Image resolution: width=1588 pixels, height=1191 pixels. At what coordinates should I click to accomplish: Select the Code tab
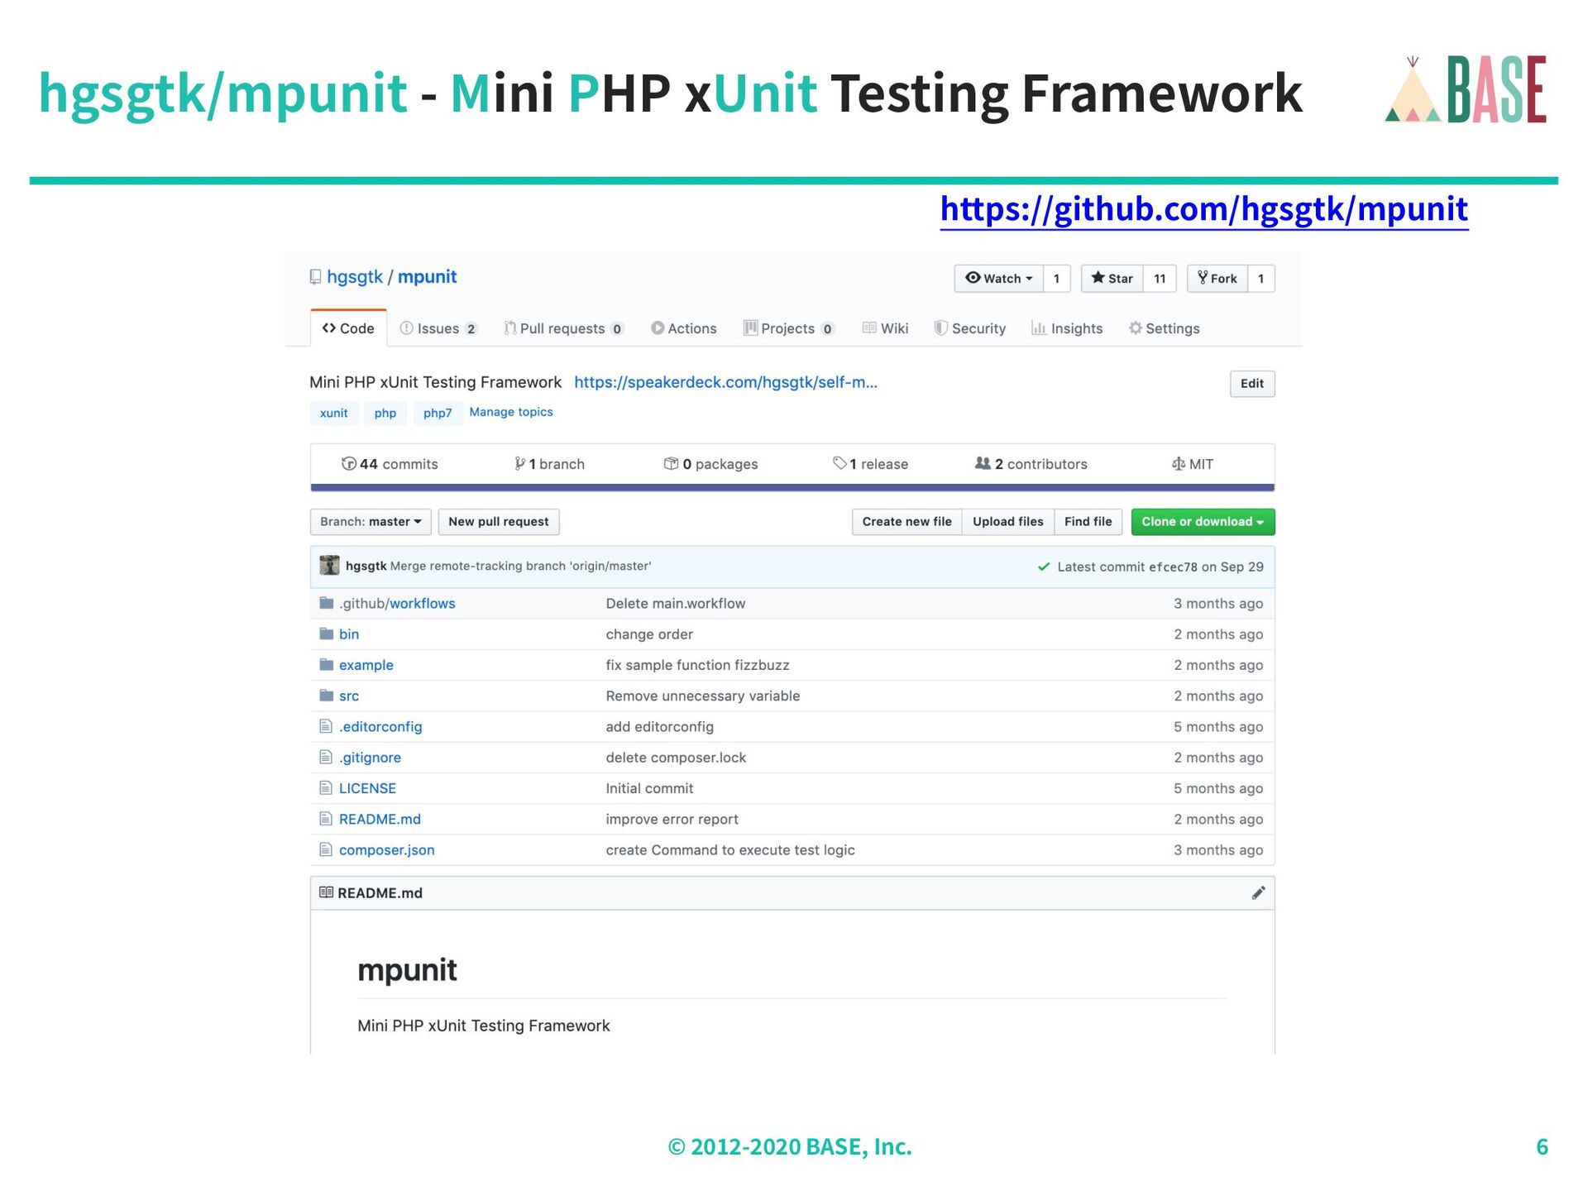click(348, 328)
